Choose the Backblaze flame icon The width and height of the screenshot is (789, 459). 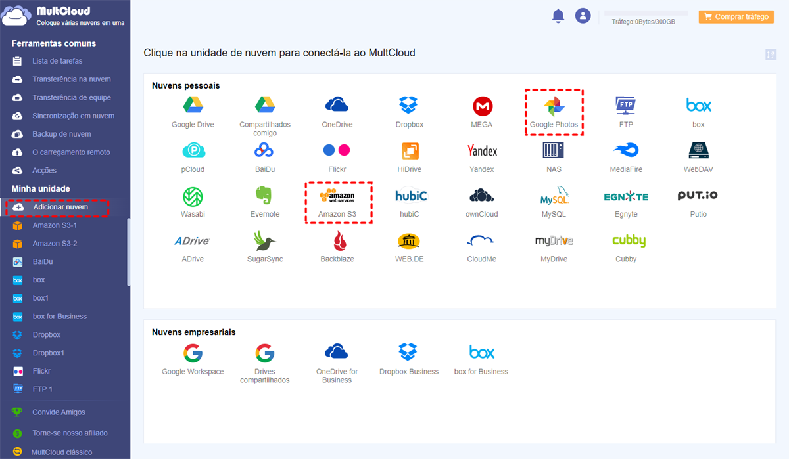pos(339,240)
